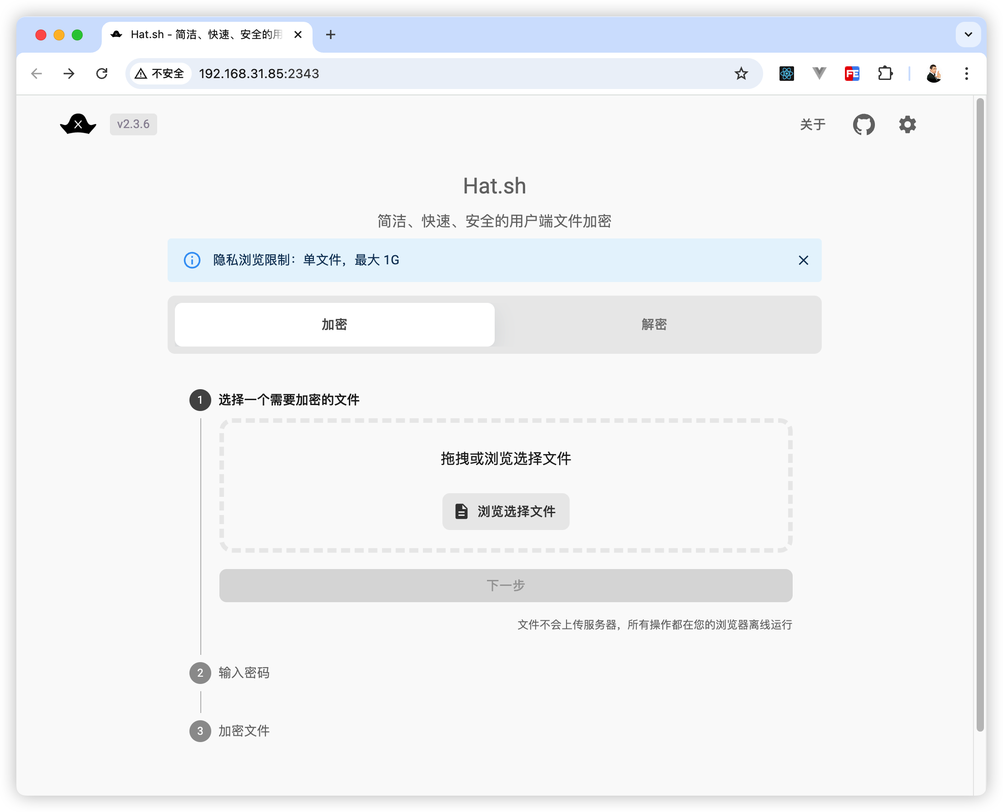Screen dimensions: 1003x812
Task: Open the GitHub repository icon
Action: (x=863, y=124)
